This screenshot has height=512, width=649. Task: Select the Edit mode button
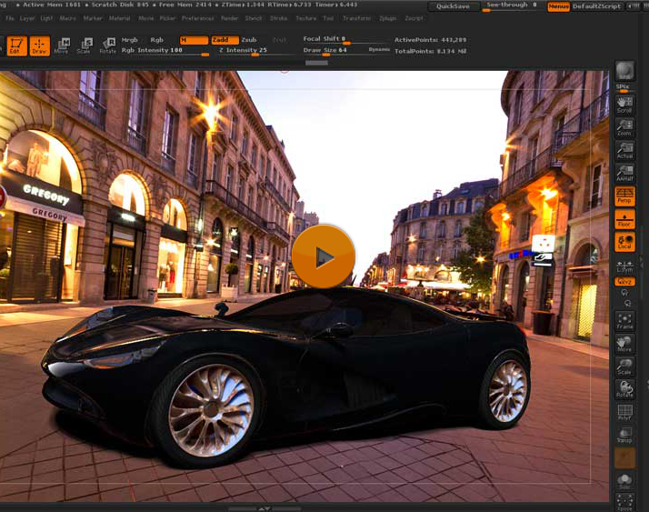pos(16,45)
